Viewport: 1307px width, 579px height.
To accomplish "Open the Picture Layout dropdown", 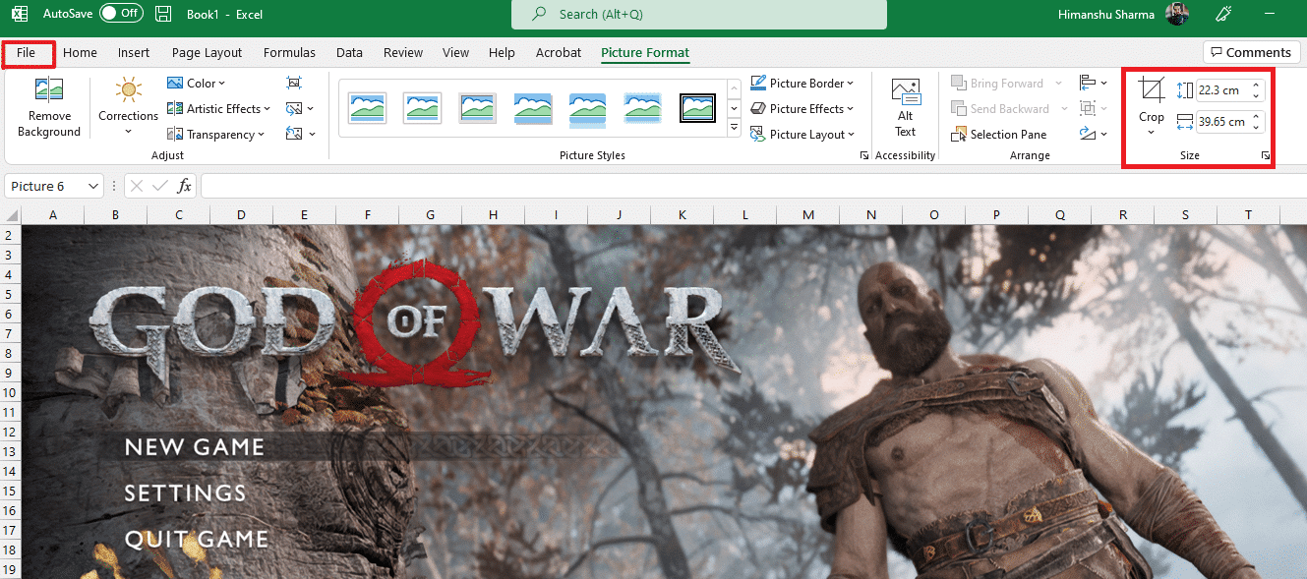I will tap(802, 135).
